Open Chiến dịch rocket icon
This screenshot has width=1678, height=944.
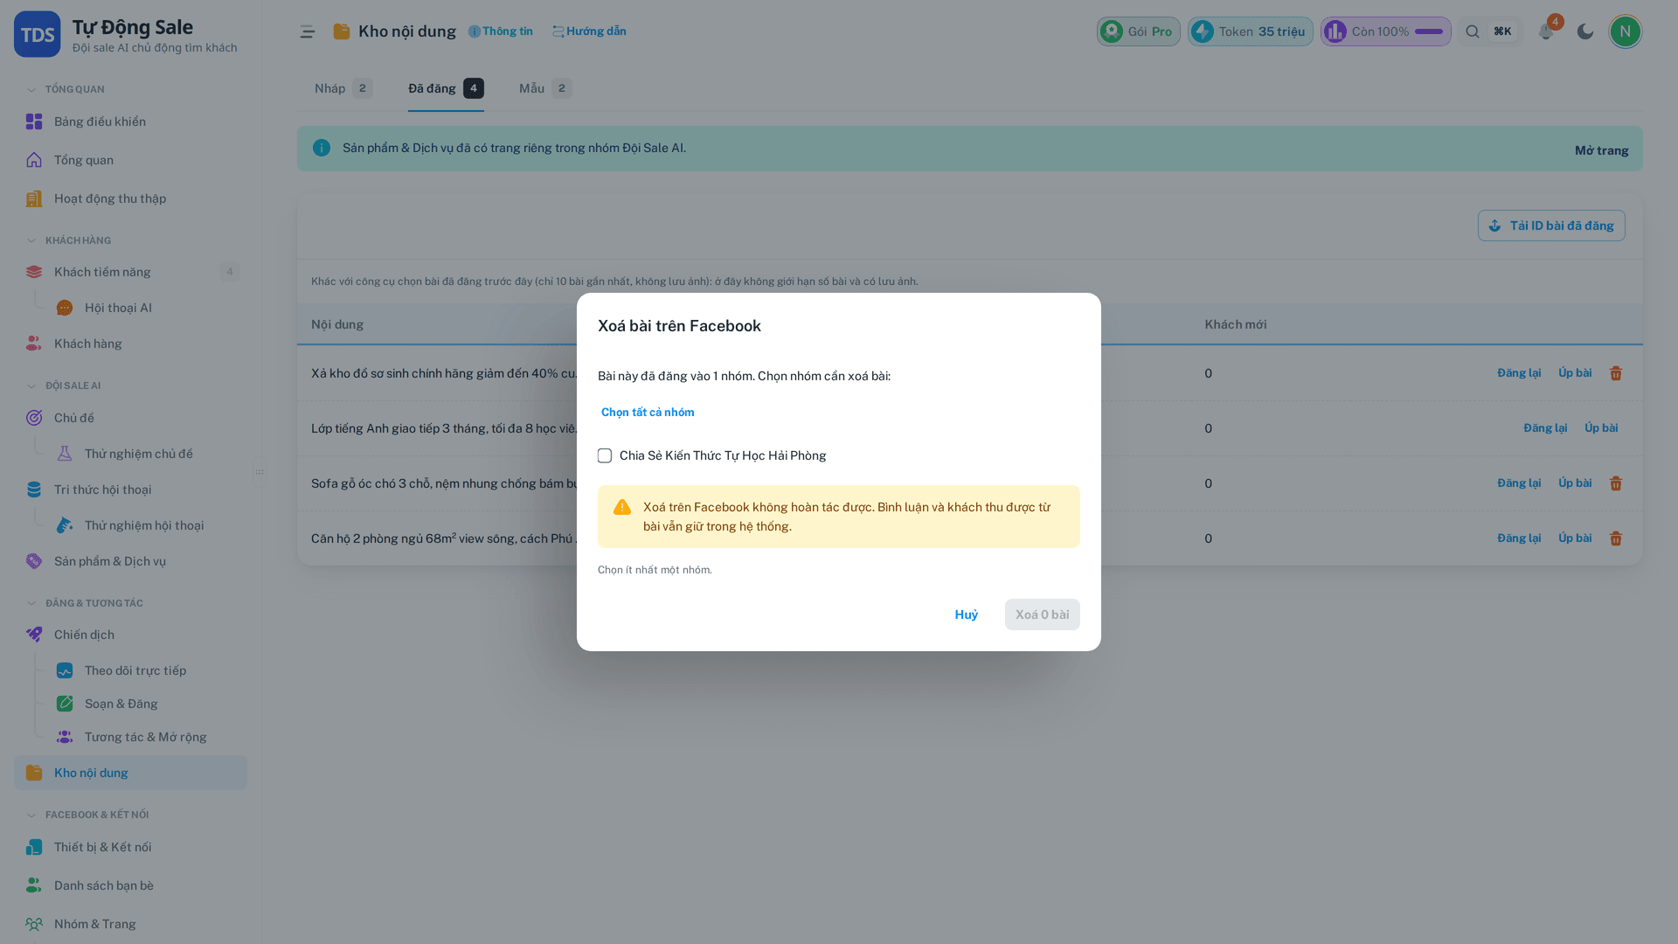(34, 635)
